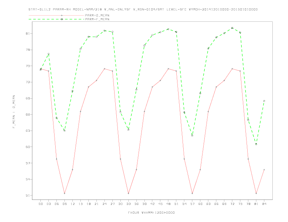Image resolution: width=288 pixels, height=222 pixels.
Task: Click red O_MEAN data point at hour 33
Action: click(x=128, y=193)
